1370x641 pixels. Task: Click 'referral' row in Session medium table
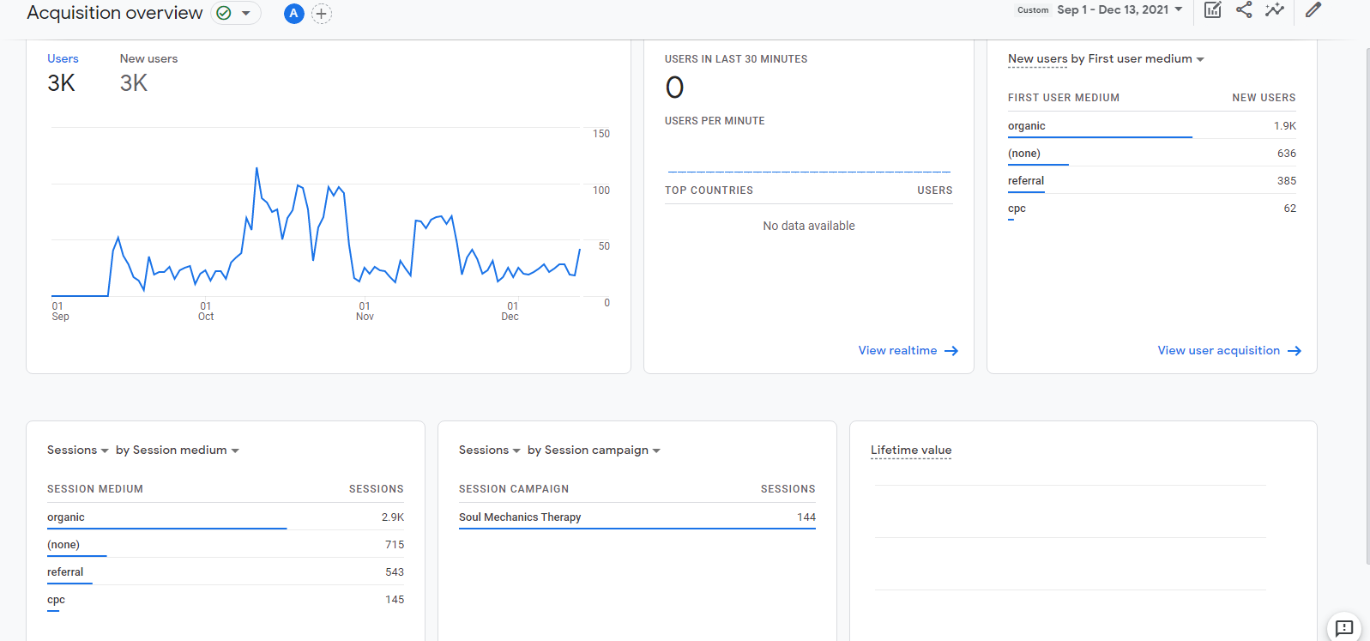[x=225, y=571]
